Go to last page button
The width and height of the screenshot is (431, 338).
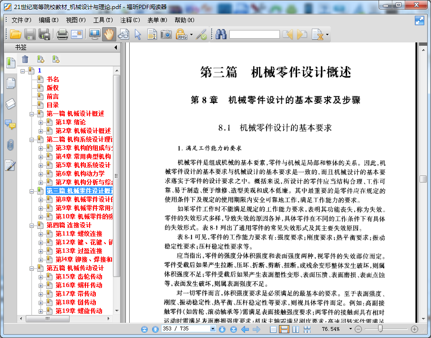tap(233, 329)
